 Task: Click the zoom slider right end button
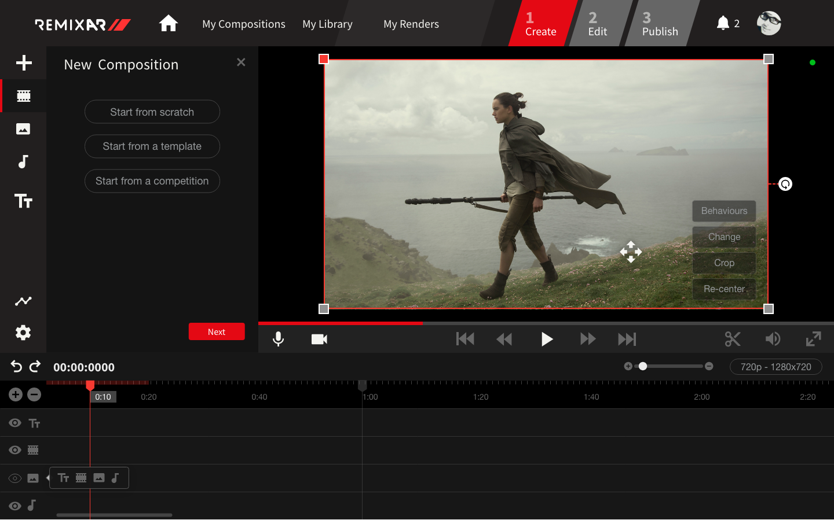709,366
